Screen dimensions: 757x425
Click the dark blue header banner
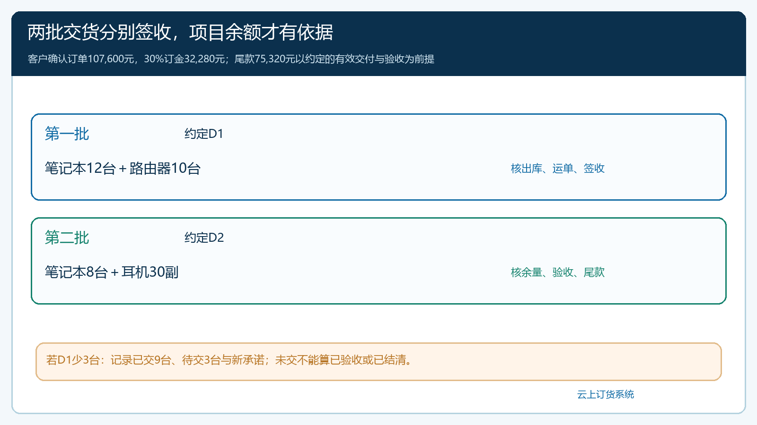[378, 43]
